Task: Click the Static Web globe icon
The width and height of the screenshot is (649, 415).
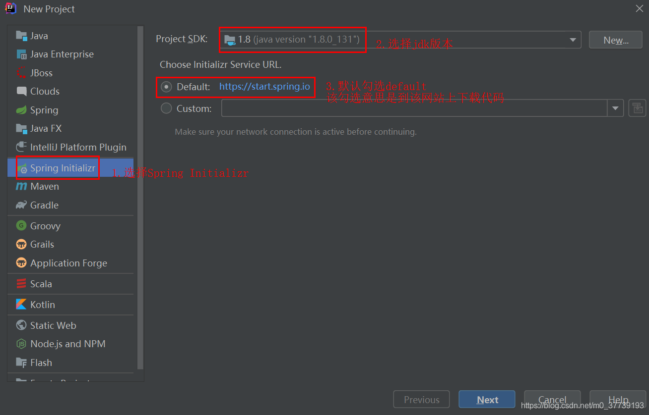Action: click(21, 325)
